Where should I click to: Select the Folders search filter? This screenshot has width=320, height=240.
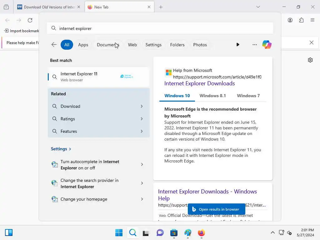pyautogui.click(x=177, y=45)
